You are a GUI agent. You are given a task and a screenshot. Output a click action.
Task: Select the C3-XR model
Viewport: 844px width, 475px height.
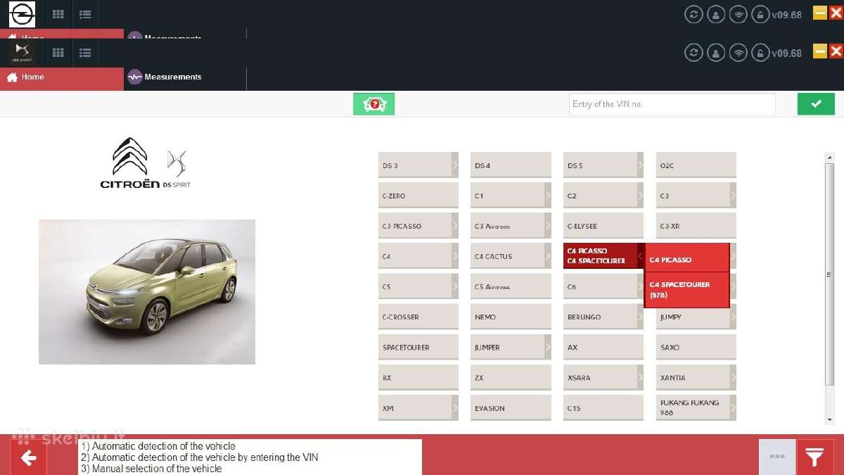pyautogui.click(x=696, y=226)
